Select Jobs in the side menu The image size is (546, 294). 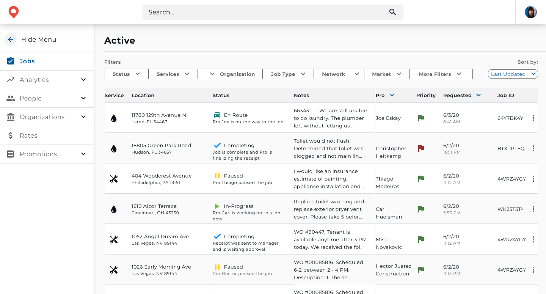click(27, 61)
